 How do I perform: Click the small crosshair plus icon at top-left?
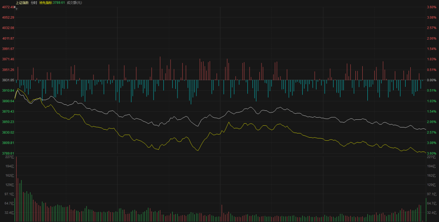(x=16, y=8)
